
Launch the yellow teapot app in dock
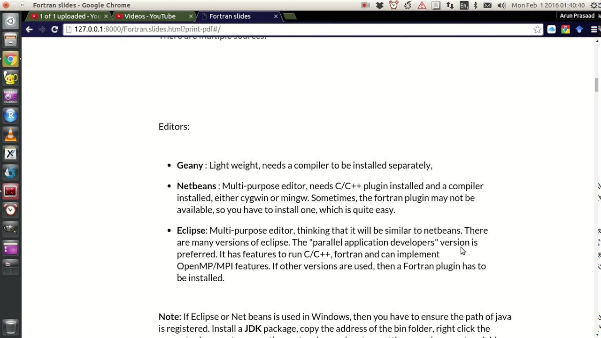tap(10, 78)
